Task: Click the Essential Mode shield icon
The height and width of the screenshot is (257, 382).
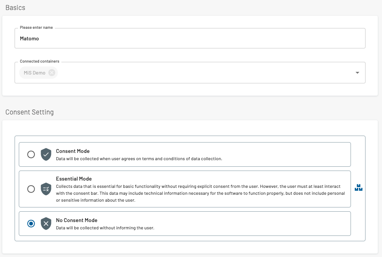Action: (46, 189)
